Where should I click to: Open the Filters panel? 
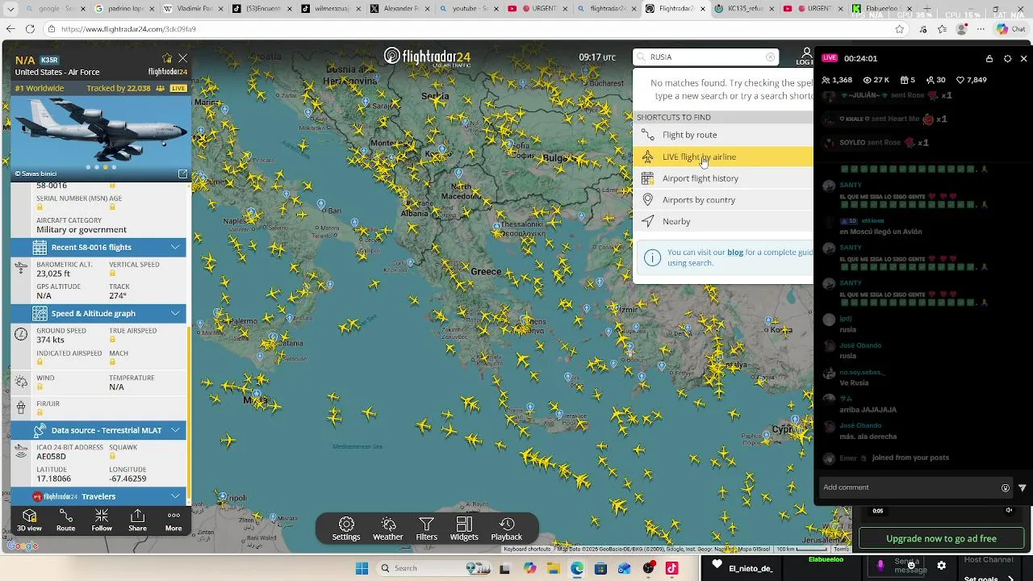click(427, 529)
